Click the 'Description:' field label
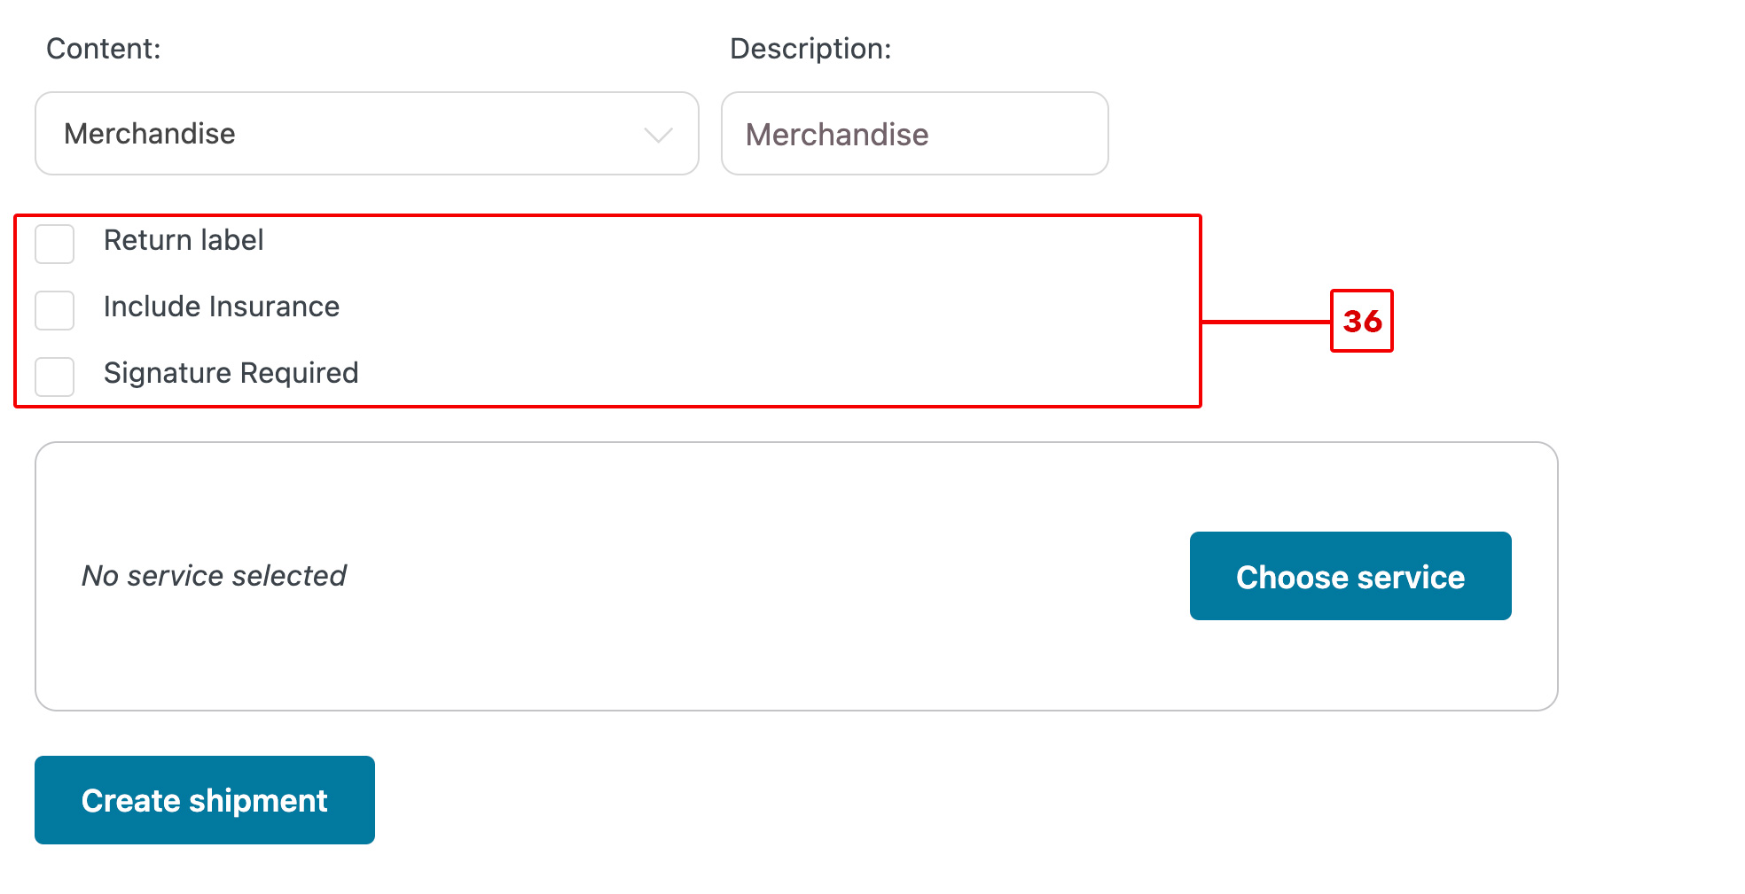 point(810,49)
